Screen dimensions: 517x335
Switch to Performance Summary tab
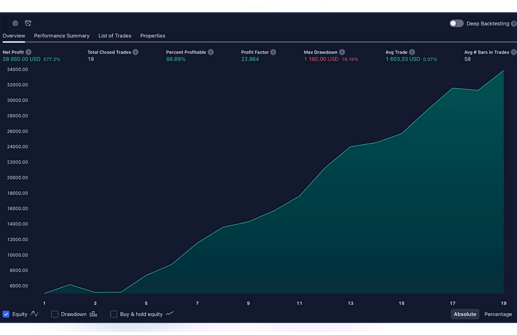[62, 36]
